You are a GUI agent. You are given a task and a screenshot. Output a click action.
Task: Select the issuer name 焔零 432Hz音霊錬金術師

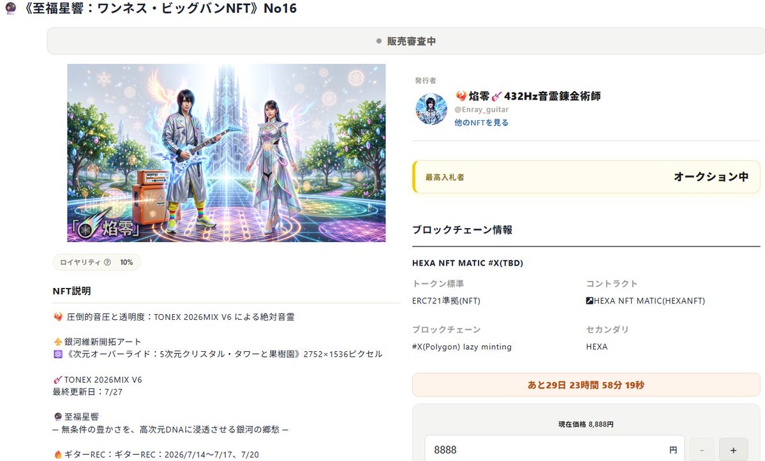point(528,96)
